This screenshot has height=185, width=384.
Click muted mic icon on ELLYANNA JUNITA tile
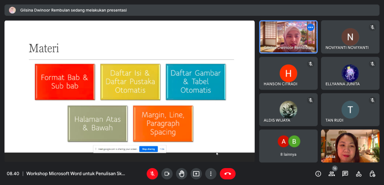click(372, 64)
